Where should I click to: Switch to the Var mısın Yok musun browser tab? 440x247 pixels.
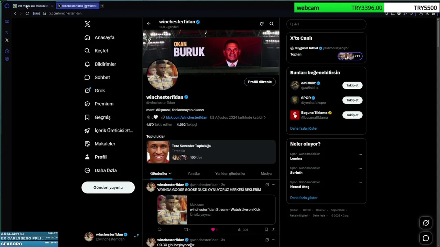click(x=32, y=6)
